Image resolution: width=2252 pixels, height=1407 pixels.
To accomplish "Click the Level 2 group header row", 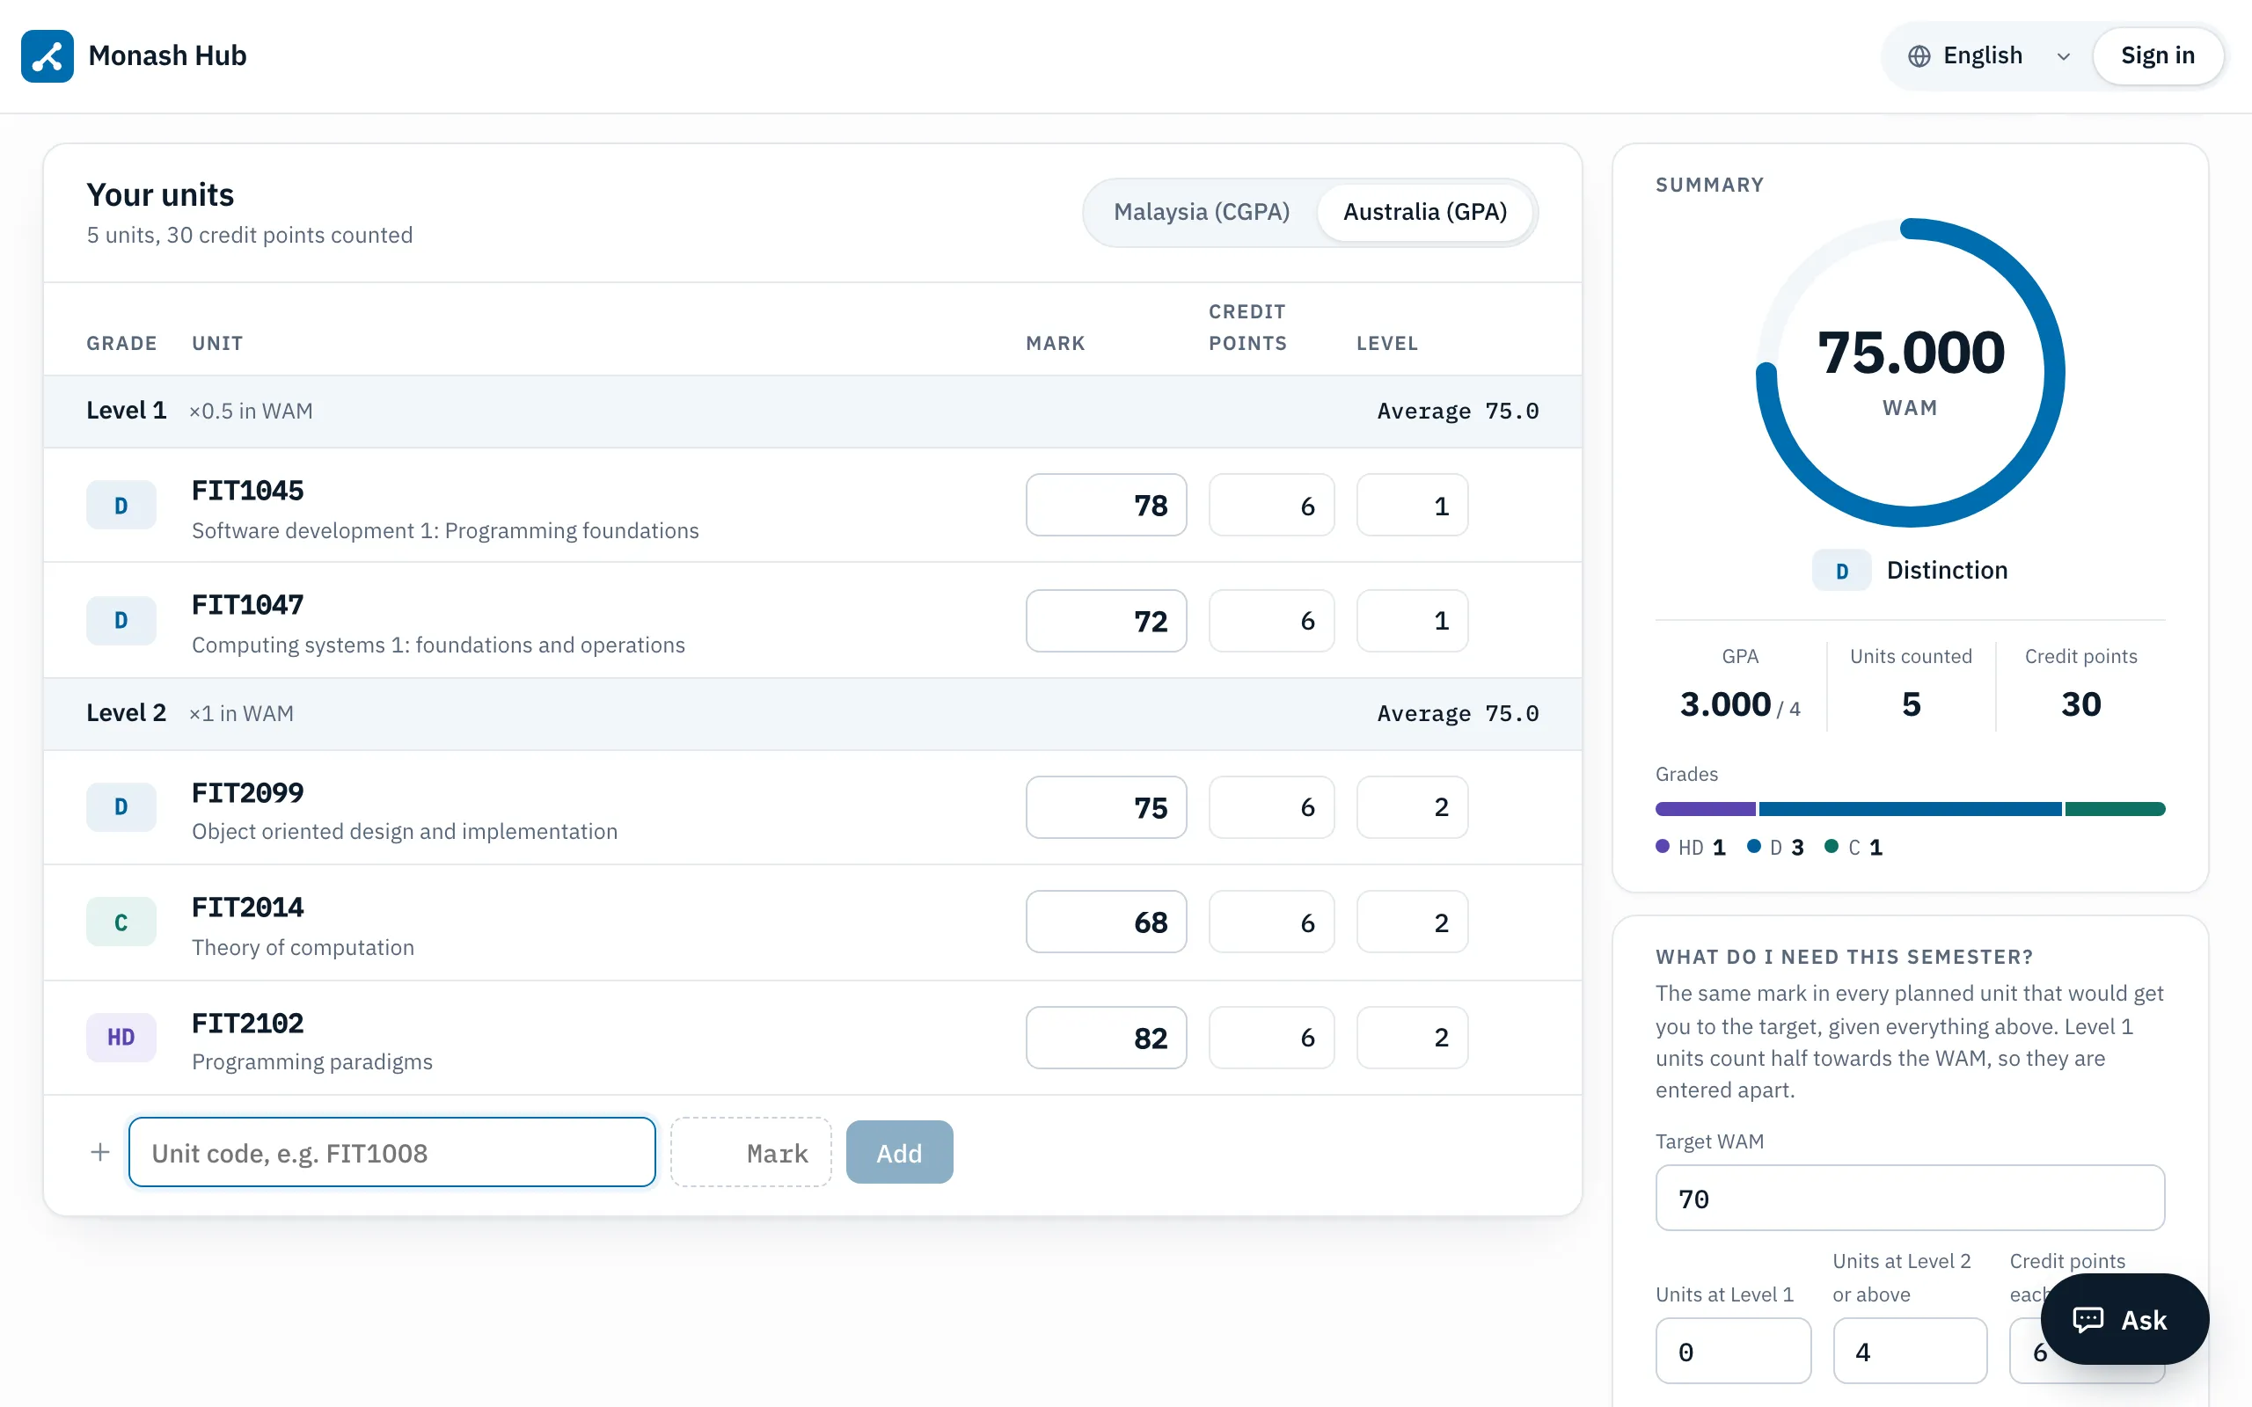I will click(813, 714).
